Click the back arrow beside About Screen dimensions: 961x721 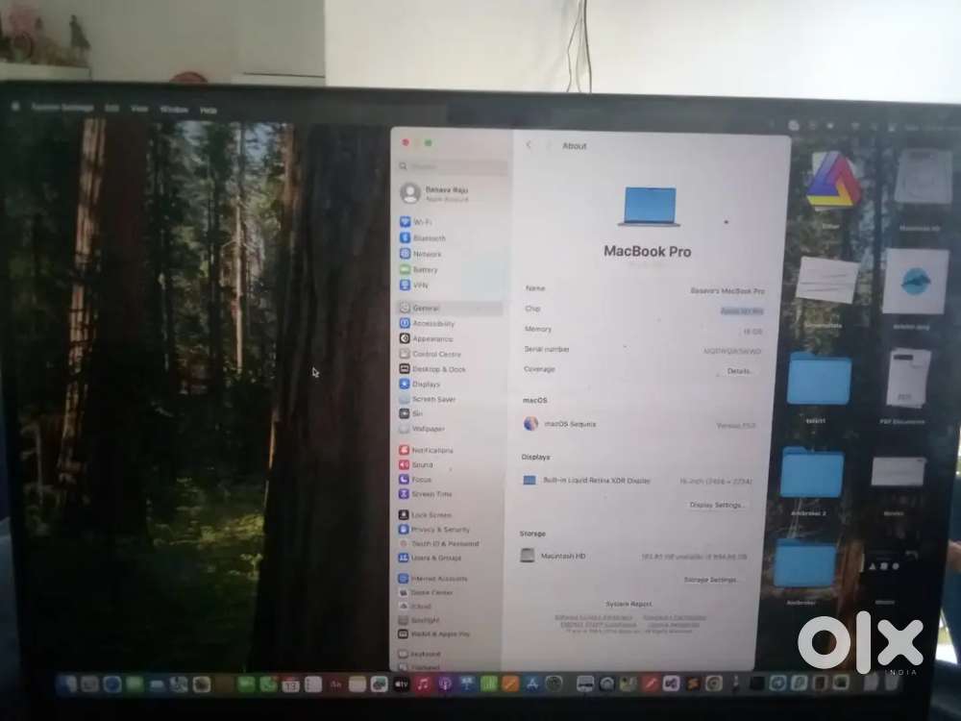[x=529, y=145]
